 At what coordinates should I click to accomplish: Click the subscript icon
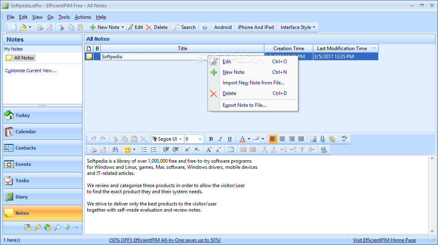[197, 150]
